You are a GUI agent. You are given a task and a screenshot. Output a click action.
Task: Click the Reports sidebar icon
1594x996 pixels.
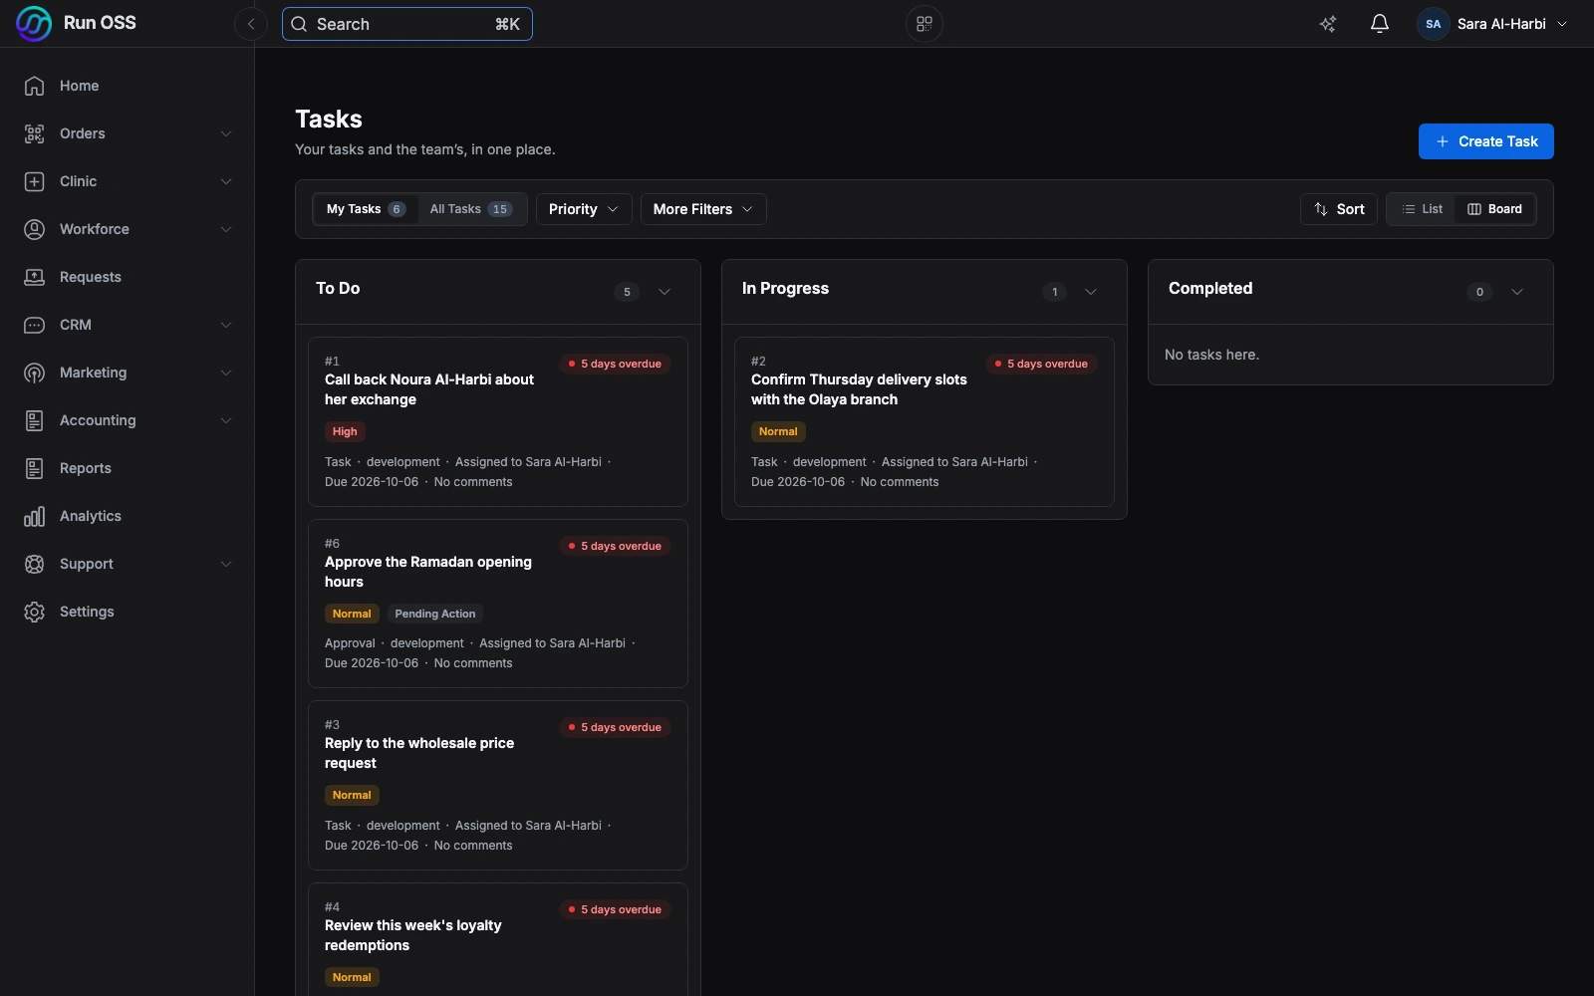point(35,468)
